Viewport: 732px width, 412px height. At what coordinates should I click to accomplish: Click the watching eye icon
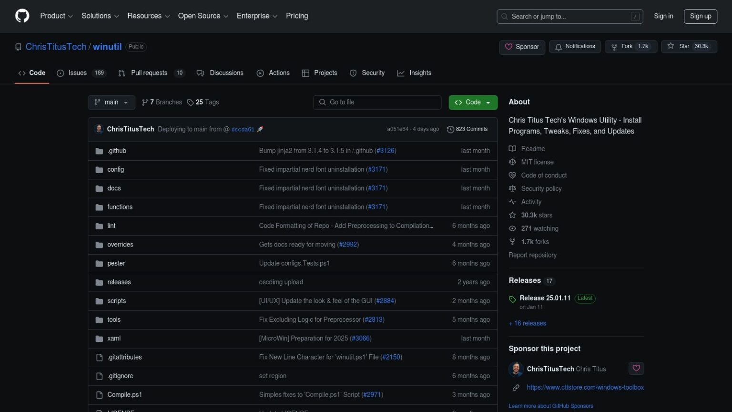point(512,228)
